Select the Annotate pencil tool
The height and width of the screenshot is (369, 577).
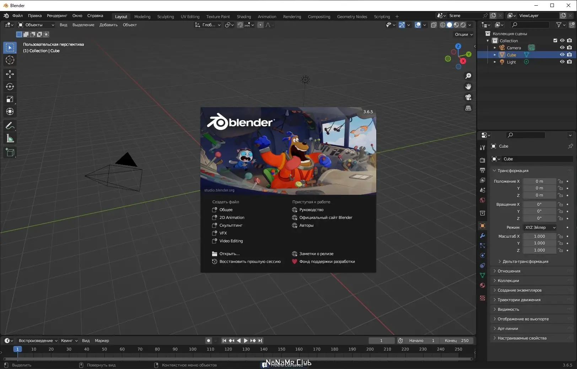pos(10,126)
